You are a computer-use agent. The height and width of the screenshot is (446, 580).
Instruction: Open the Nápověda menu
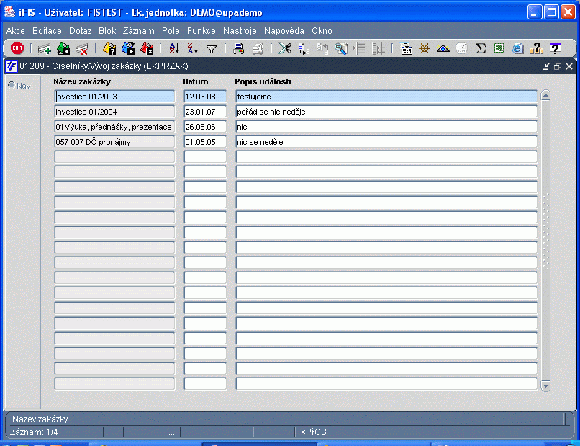(x=284, y=31)
